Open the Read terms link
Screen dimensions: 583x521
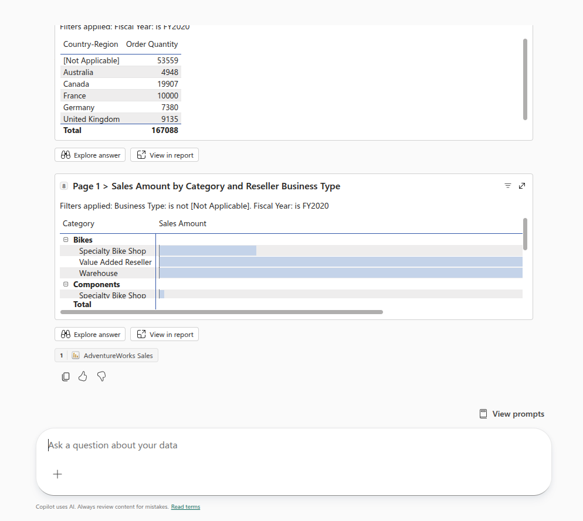point(185,507)
